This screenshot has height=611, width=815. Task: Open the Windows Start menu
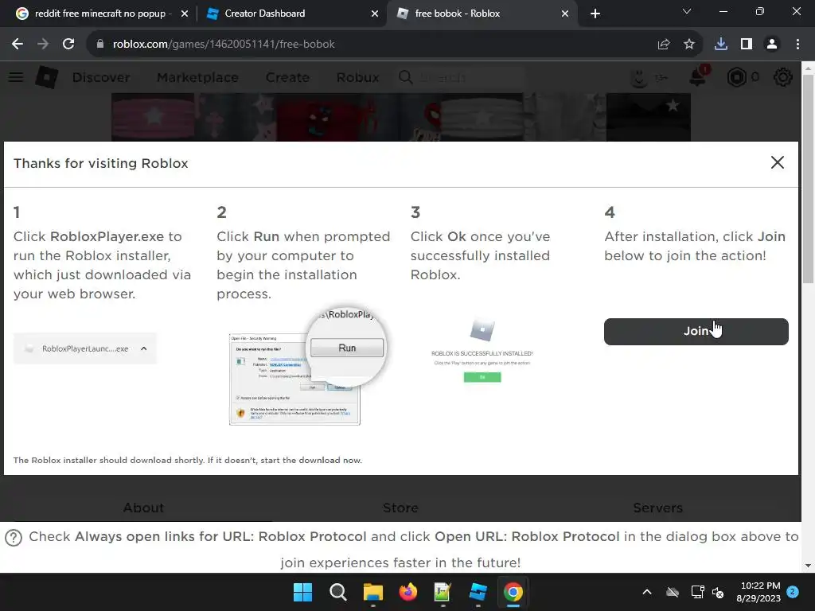(302, 592)
